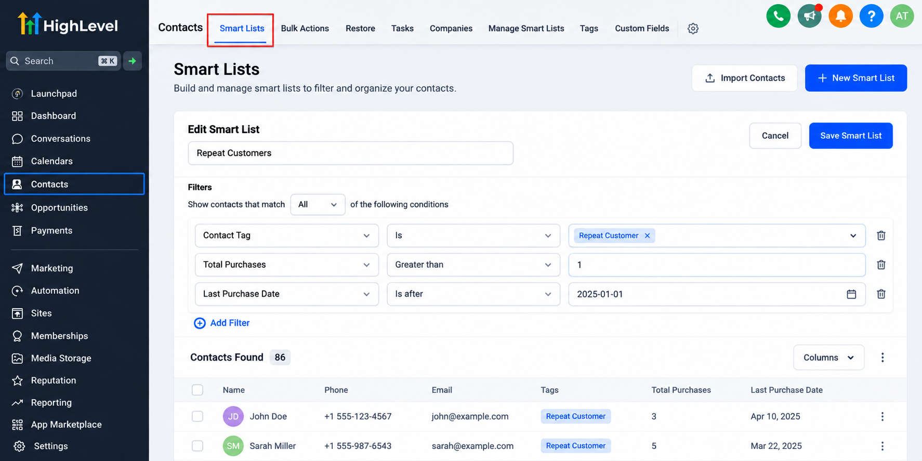Switch to the Custom Fields tab

pyautogui.click(x=642, y=29)
